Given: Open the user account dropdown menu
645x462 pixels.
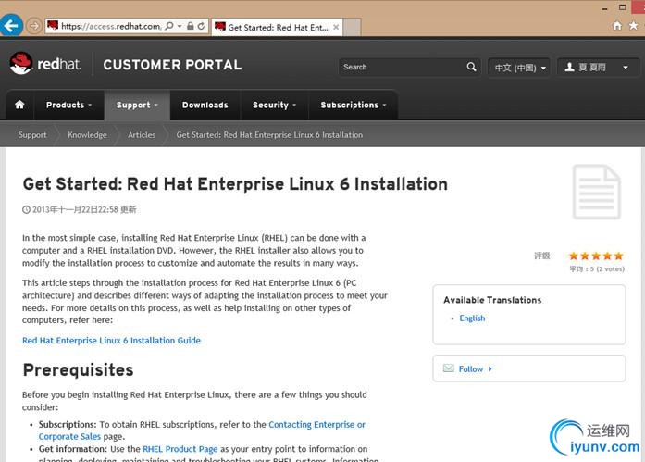Looking at the screenshot, I should coord(598,67).
